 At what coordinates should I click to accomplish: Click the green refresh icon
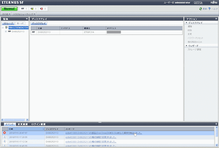[201, 9]
